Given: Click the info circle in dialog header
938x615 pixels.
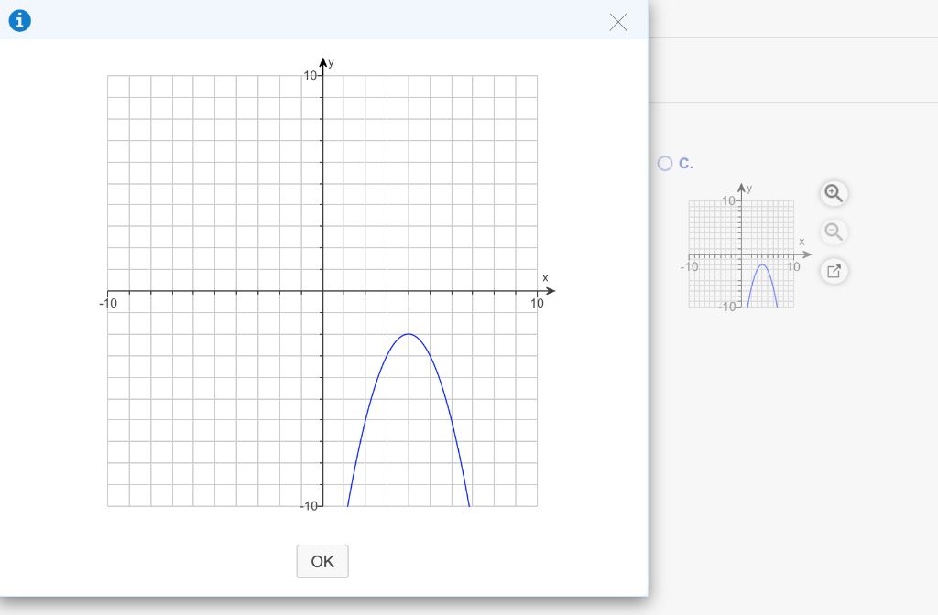Looking at the screenshot, I should point(19,20).
